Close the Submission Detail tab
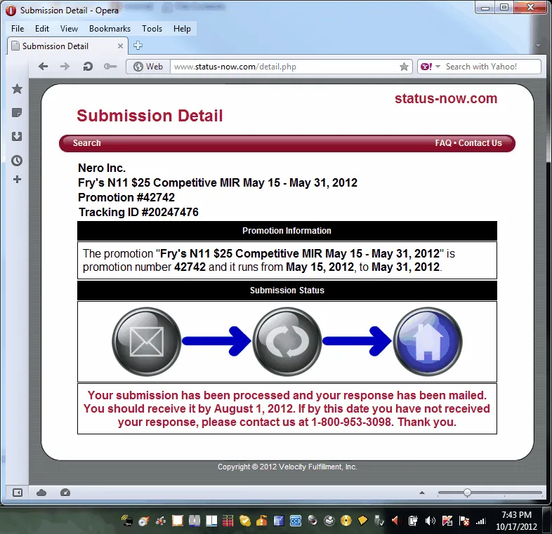The height and width of the screenshot is (534, 552). click(x=120, y=46)
